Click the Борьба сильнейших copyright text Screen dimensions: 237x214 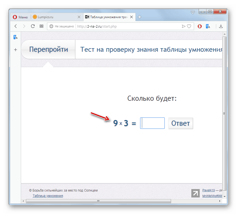tap(63, 190)
